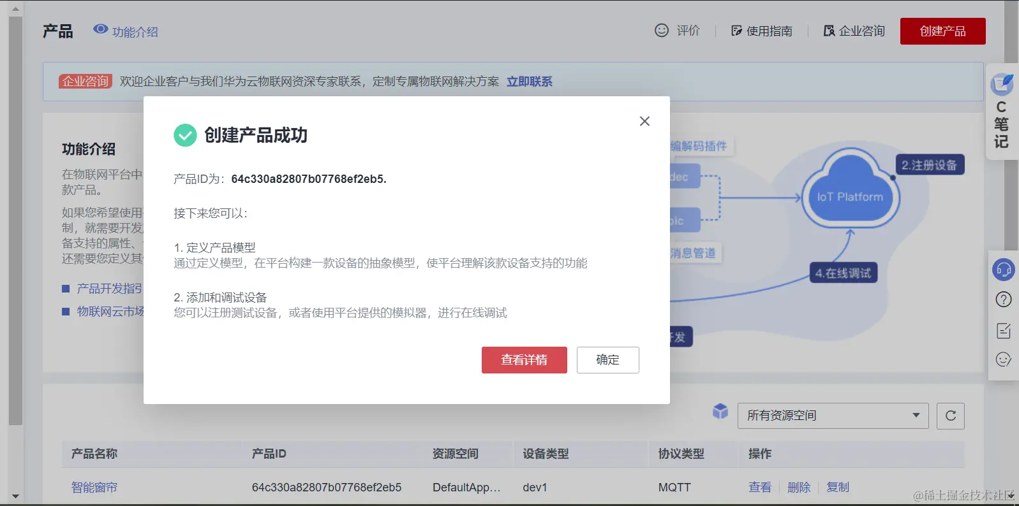This screenshot has width=1019, height=506.
Task: Confirm with the 确定 button
Action: (607, 360)
